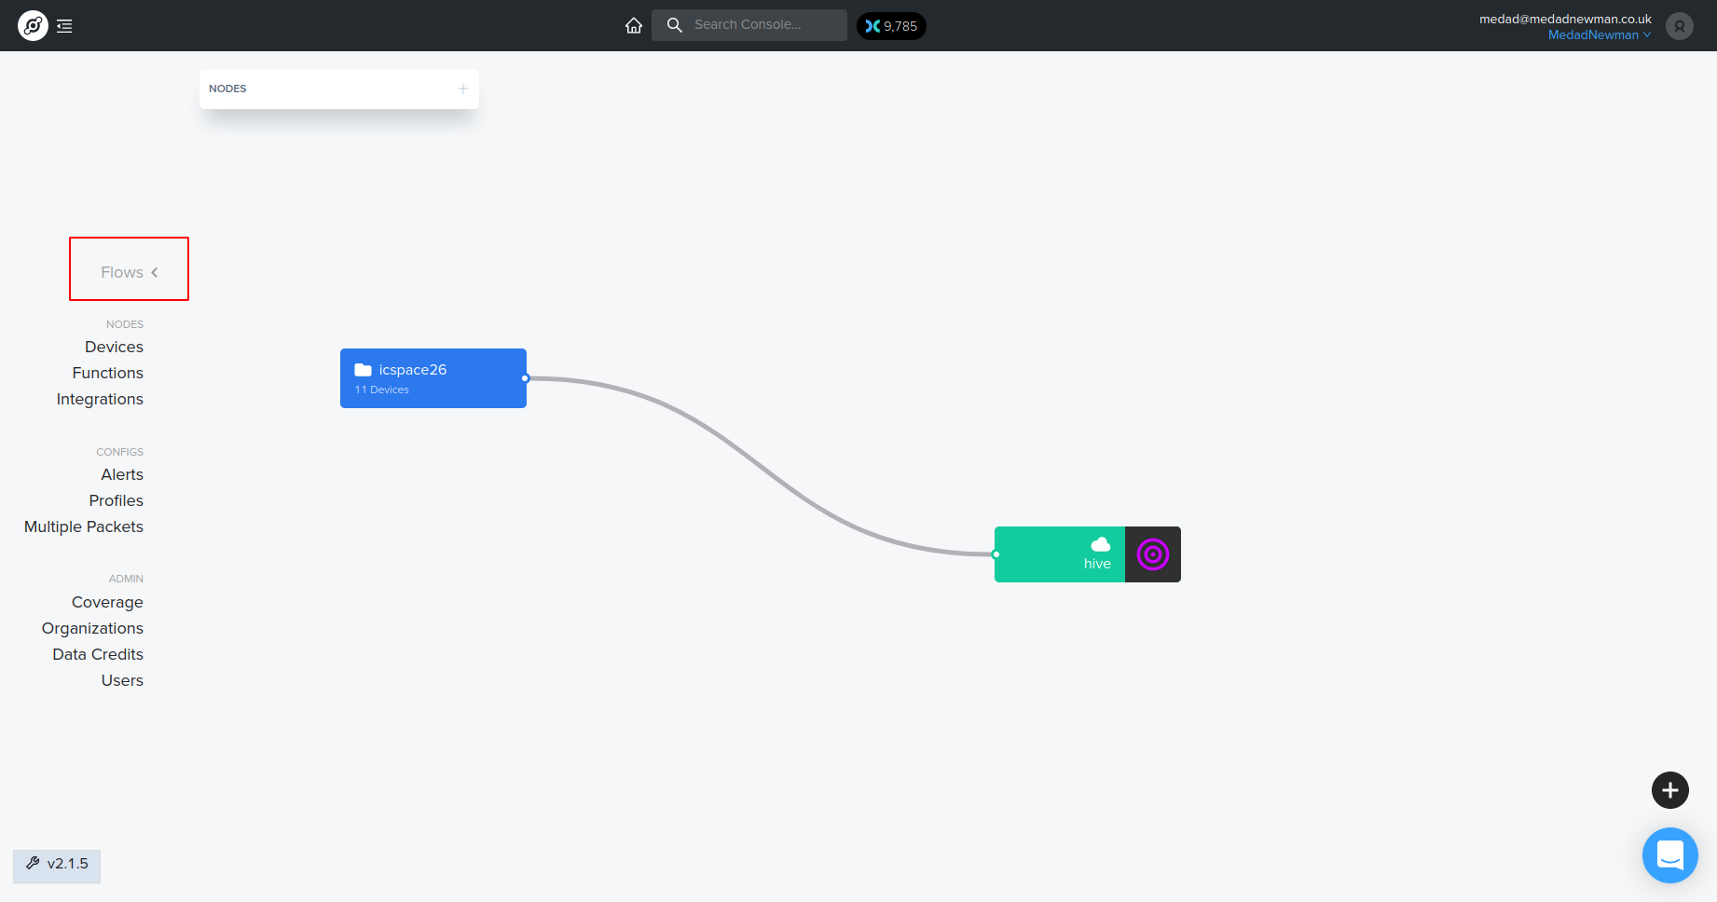Open the user avatar icon
The image size is (1717, 902).
[1680, 26]
